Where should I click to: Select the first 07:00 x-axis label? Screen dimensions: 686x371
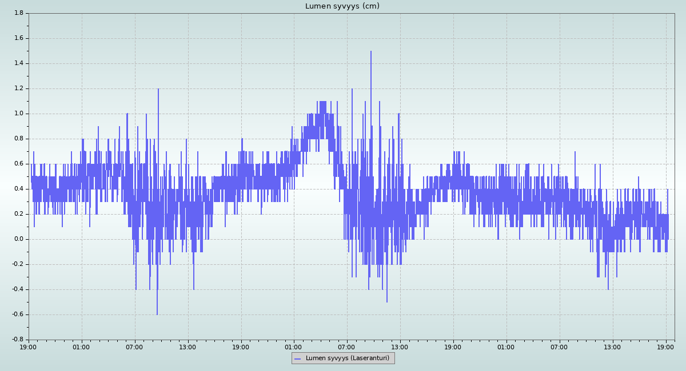pyautogui.click(x=134, y=346)
